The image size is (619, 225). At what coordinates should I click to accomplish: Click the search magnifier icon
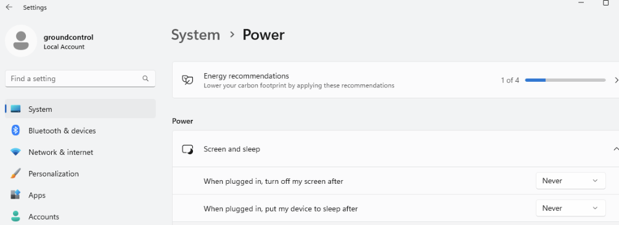[x=146, y=79]
